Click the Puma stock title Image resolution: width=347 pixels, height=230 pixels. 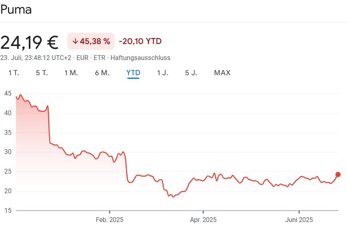coord(16,10)
